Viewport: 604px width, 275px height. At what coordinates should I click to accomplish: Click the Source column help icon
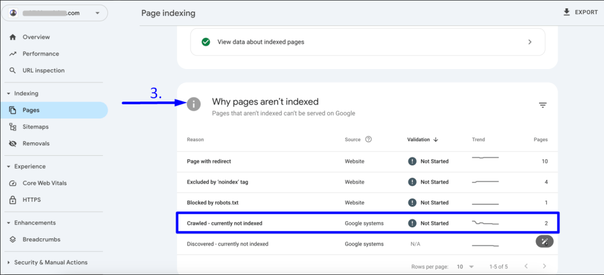[x=368, y=140]
